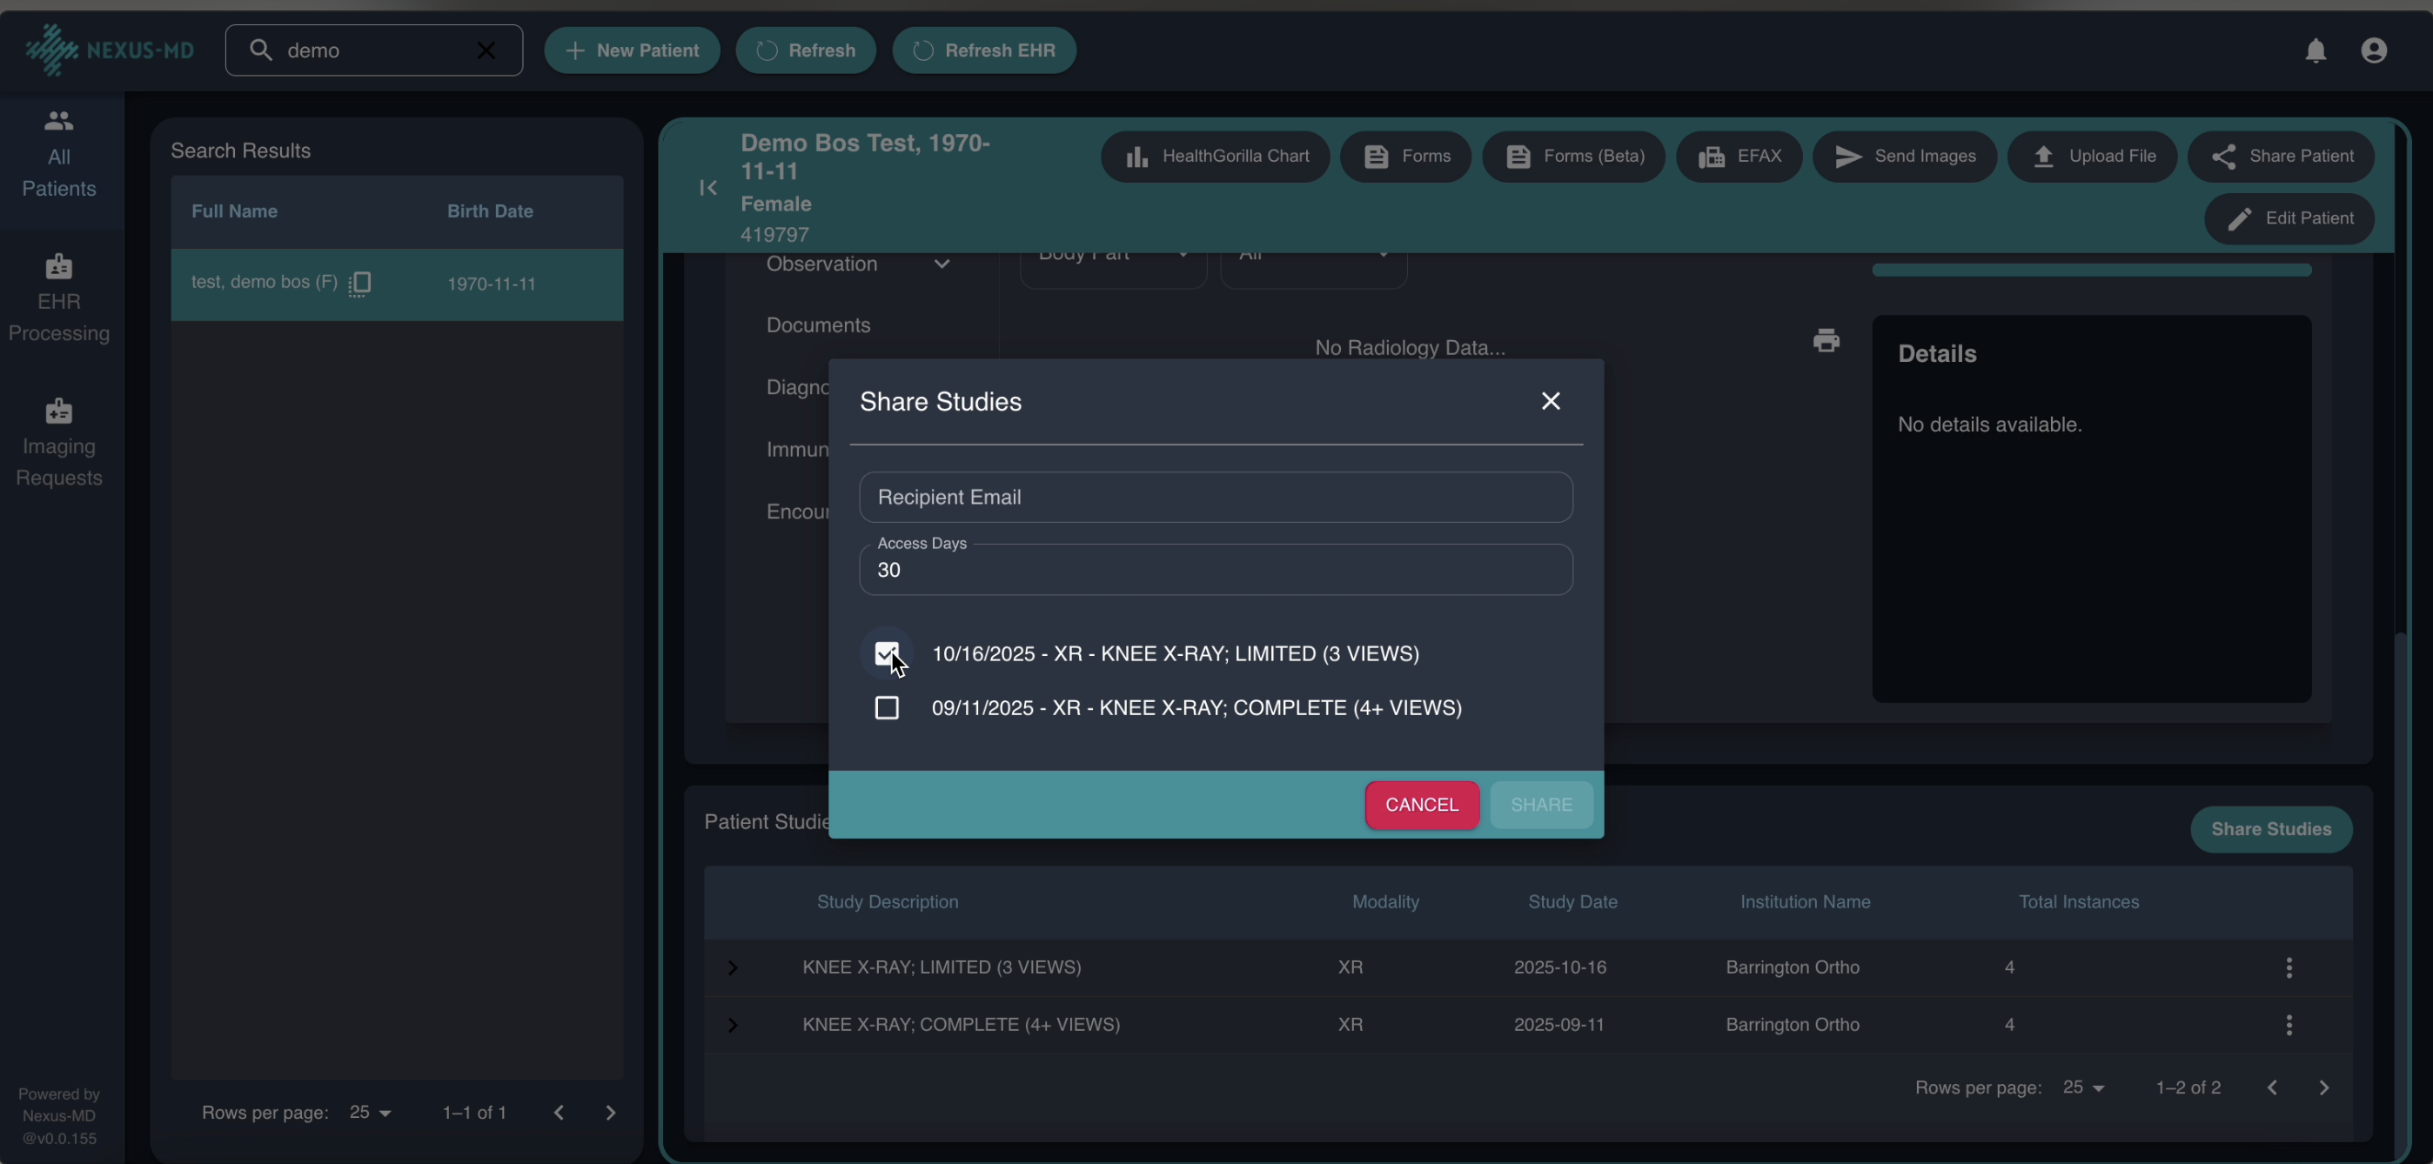Clear the demo search with the X

point(486,51)
